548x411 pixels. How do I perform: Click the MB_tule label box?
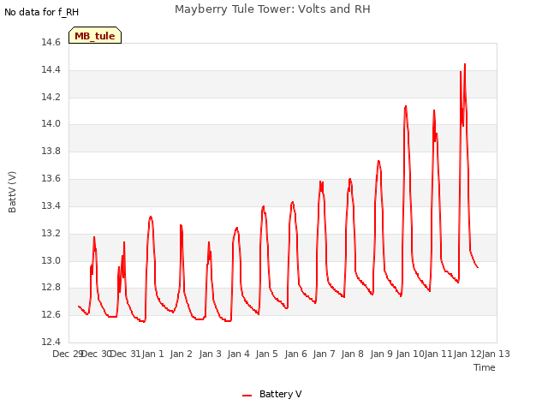point(95,35)
